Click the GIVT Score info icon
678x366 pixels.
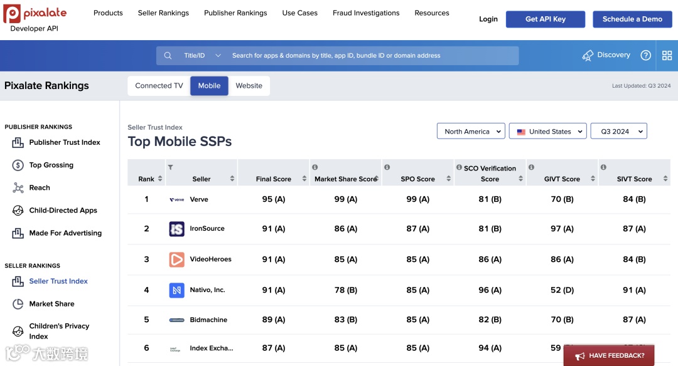pos(532,167)
